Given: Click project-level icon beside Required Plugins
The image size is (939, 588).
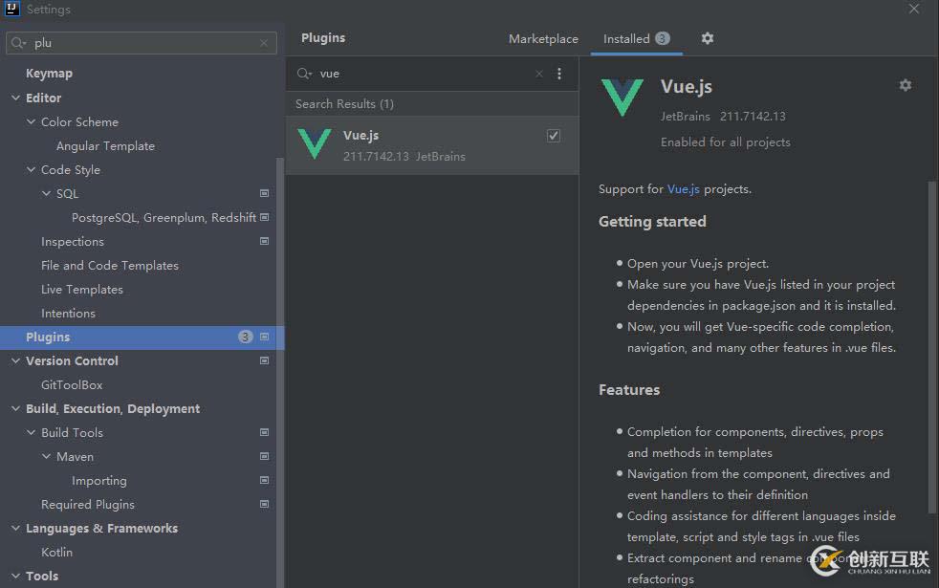Looking at the screenshot, I should (264, 504).
